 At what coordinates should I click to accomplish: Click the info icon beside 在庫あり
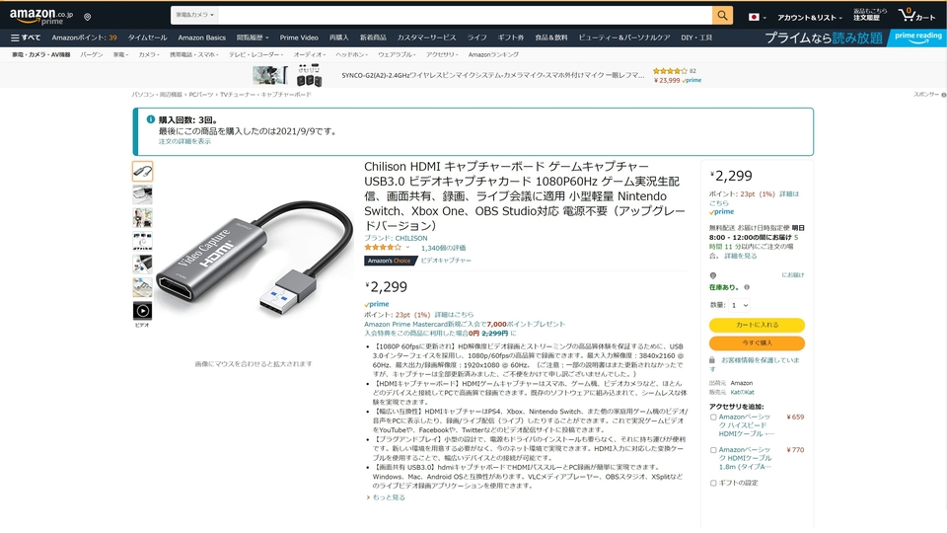point(747,287)
